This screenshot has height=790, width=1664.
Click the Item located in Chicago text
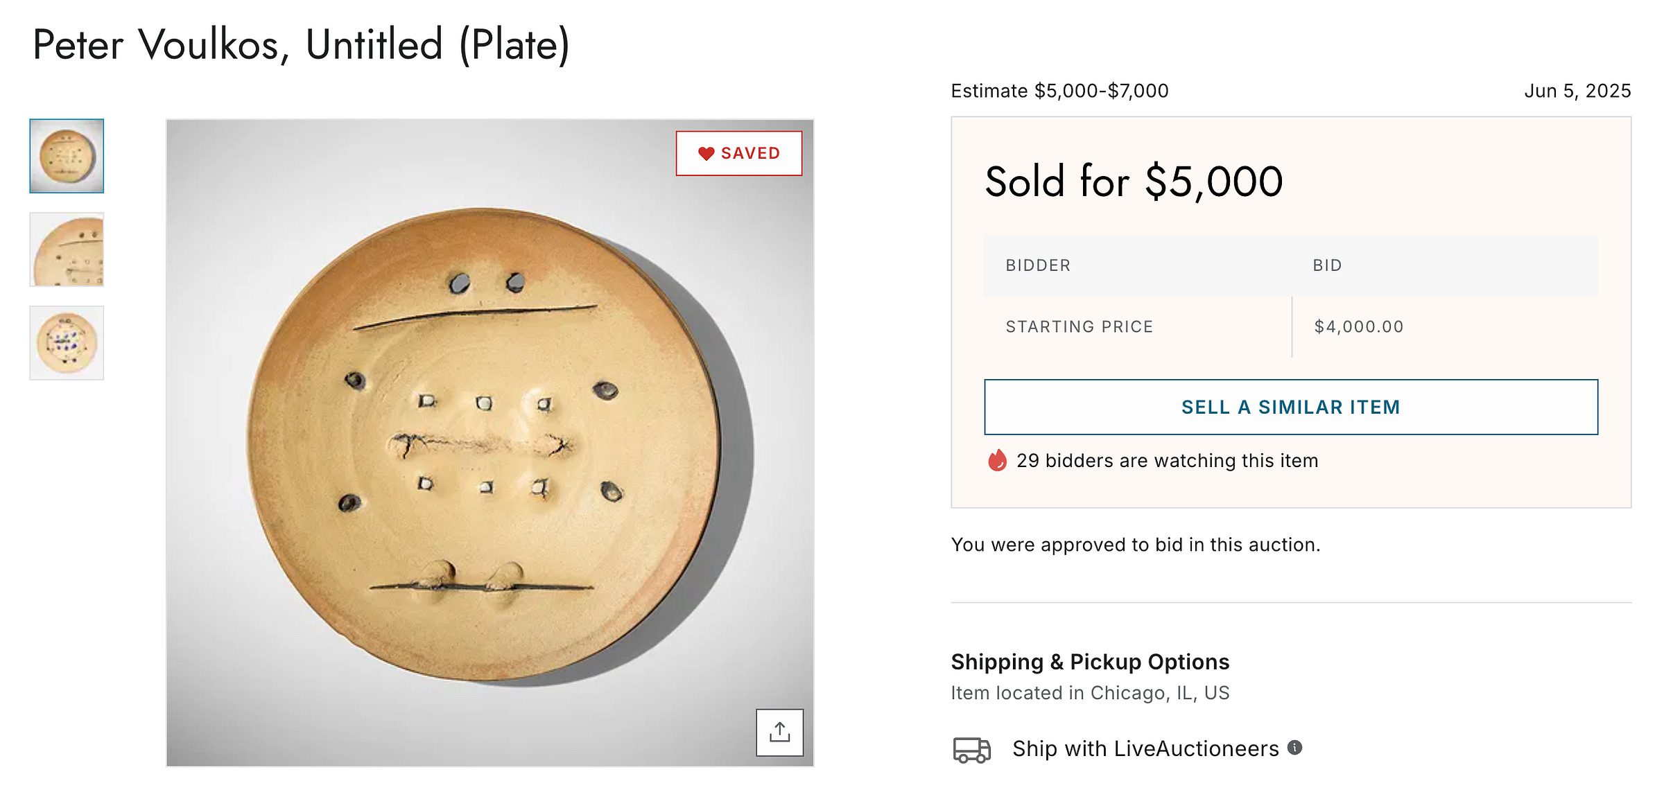point(1090,693)
